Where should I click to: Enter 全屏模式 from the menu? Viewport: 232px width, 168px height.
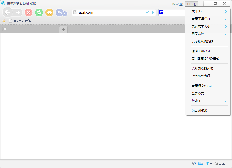coord(207,93)
